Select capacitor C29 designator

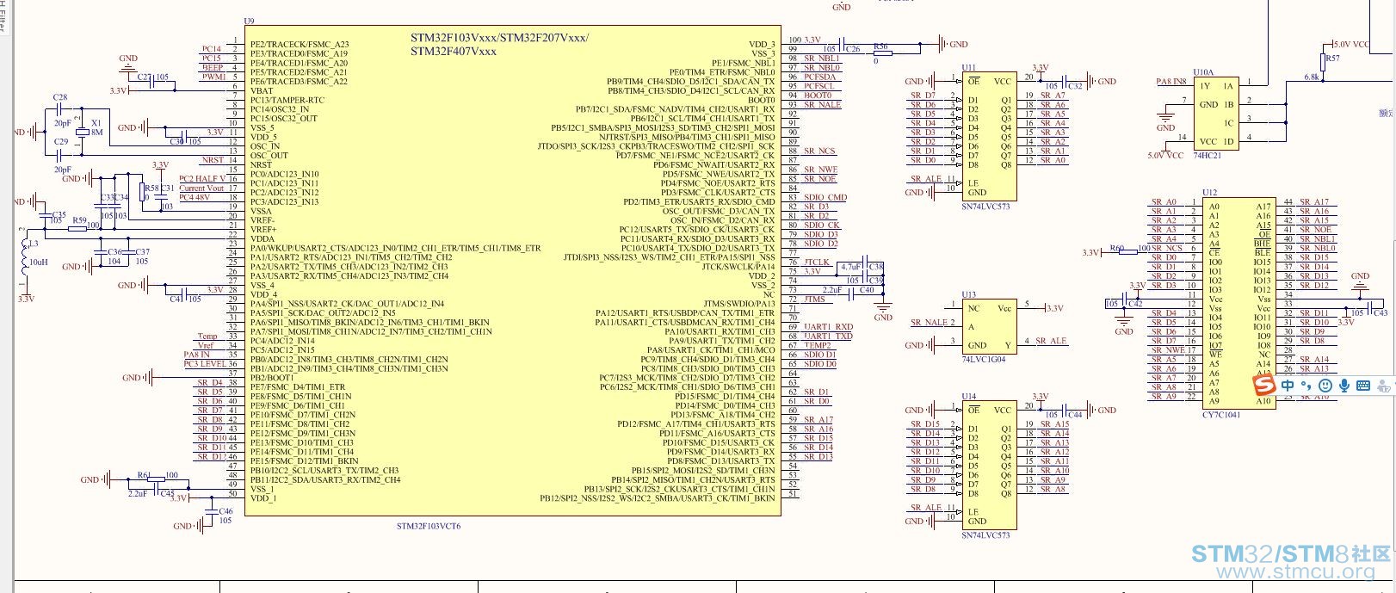tap(60, 142)
